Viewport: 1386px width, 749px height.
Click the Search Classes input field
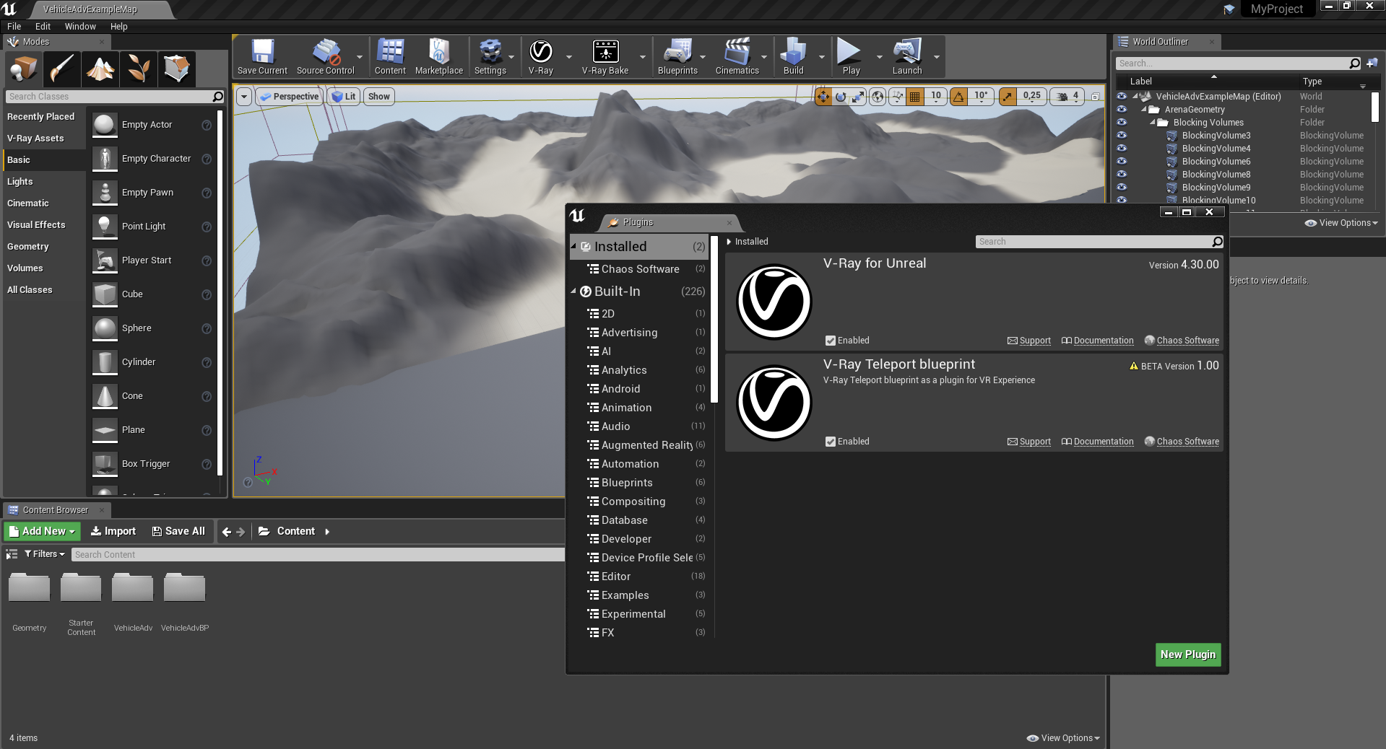pos(115,97)
